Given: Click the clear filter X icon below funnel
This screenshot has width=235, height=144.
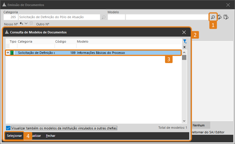Looking at the screenshot, I should [x=185, y=47].
